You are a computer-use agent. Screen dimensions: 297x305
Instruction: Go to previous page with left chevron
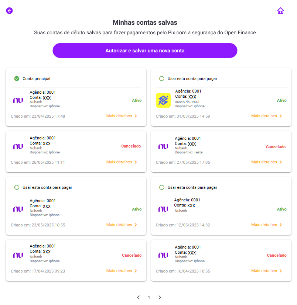(139, 297)
